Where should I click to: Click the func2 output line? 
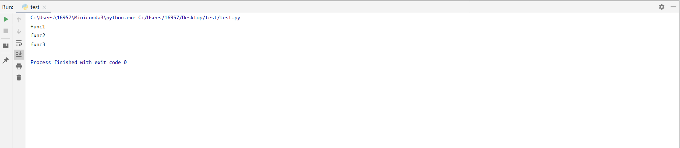point(38,35)
